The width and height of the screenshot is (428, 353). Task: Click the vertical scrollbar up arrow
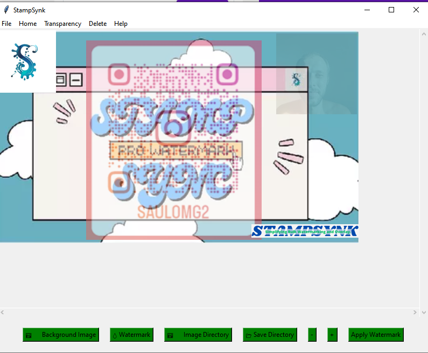pos(424,34)
